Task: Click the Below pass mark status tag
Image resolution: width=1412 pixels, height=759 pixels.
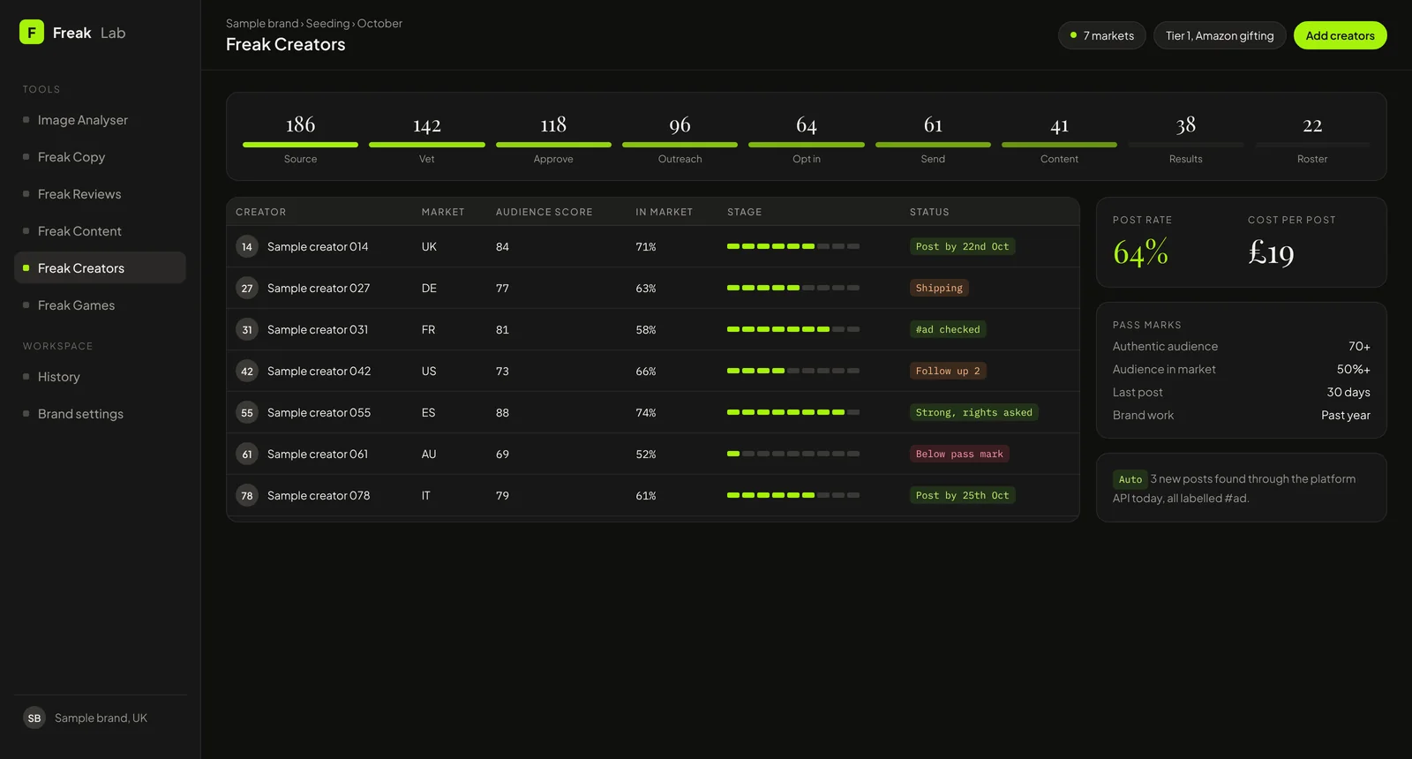Action: (x=959, y=454)
